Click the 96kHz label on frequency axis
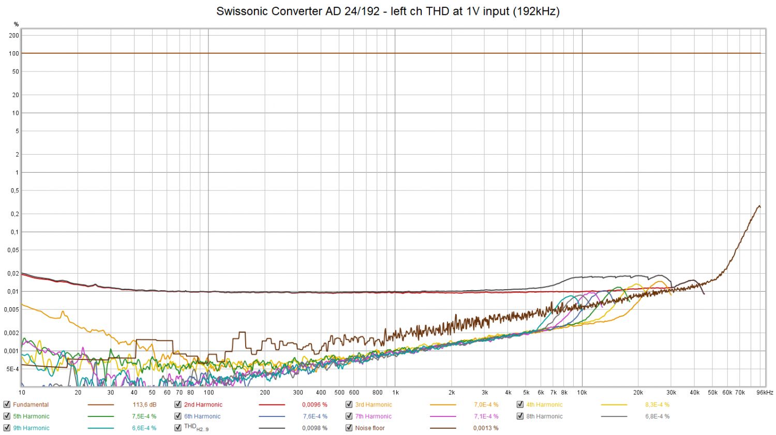 click(x=765, y=393)
